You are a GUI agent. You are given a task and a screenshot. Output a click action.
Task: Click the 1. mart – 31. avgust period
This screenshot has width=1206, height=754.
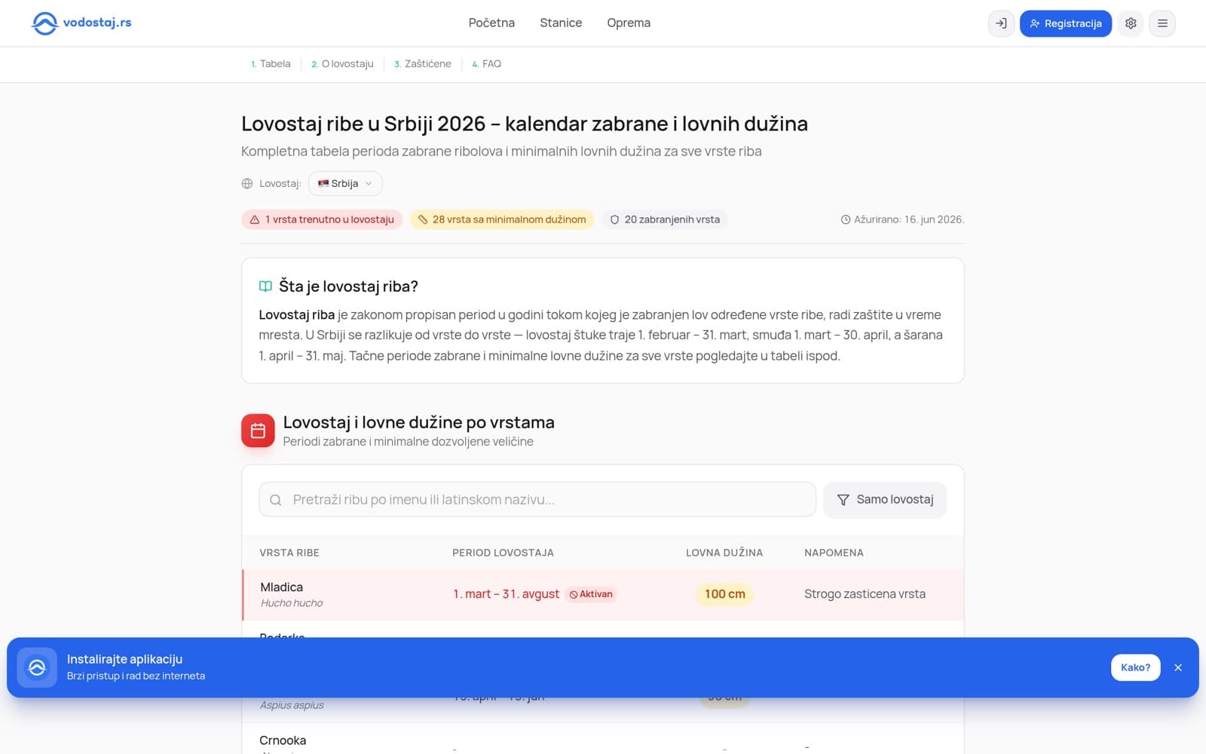click(x=506, y=594)
